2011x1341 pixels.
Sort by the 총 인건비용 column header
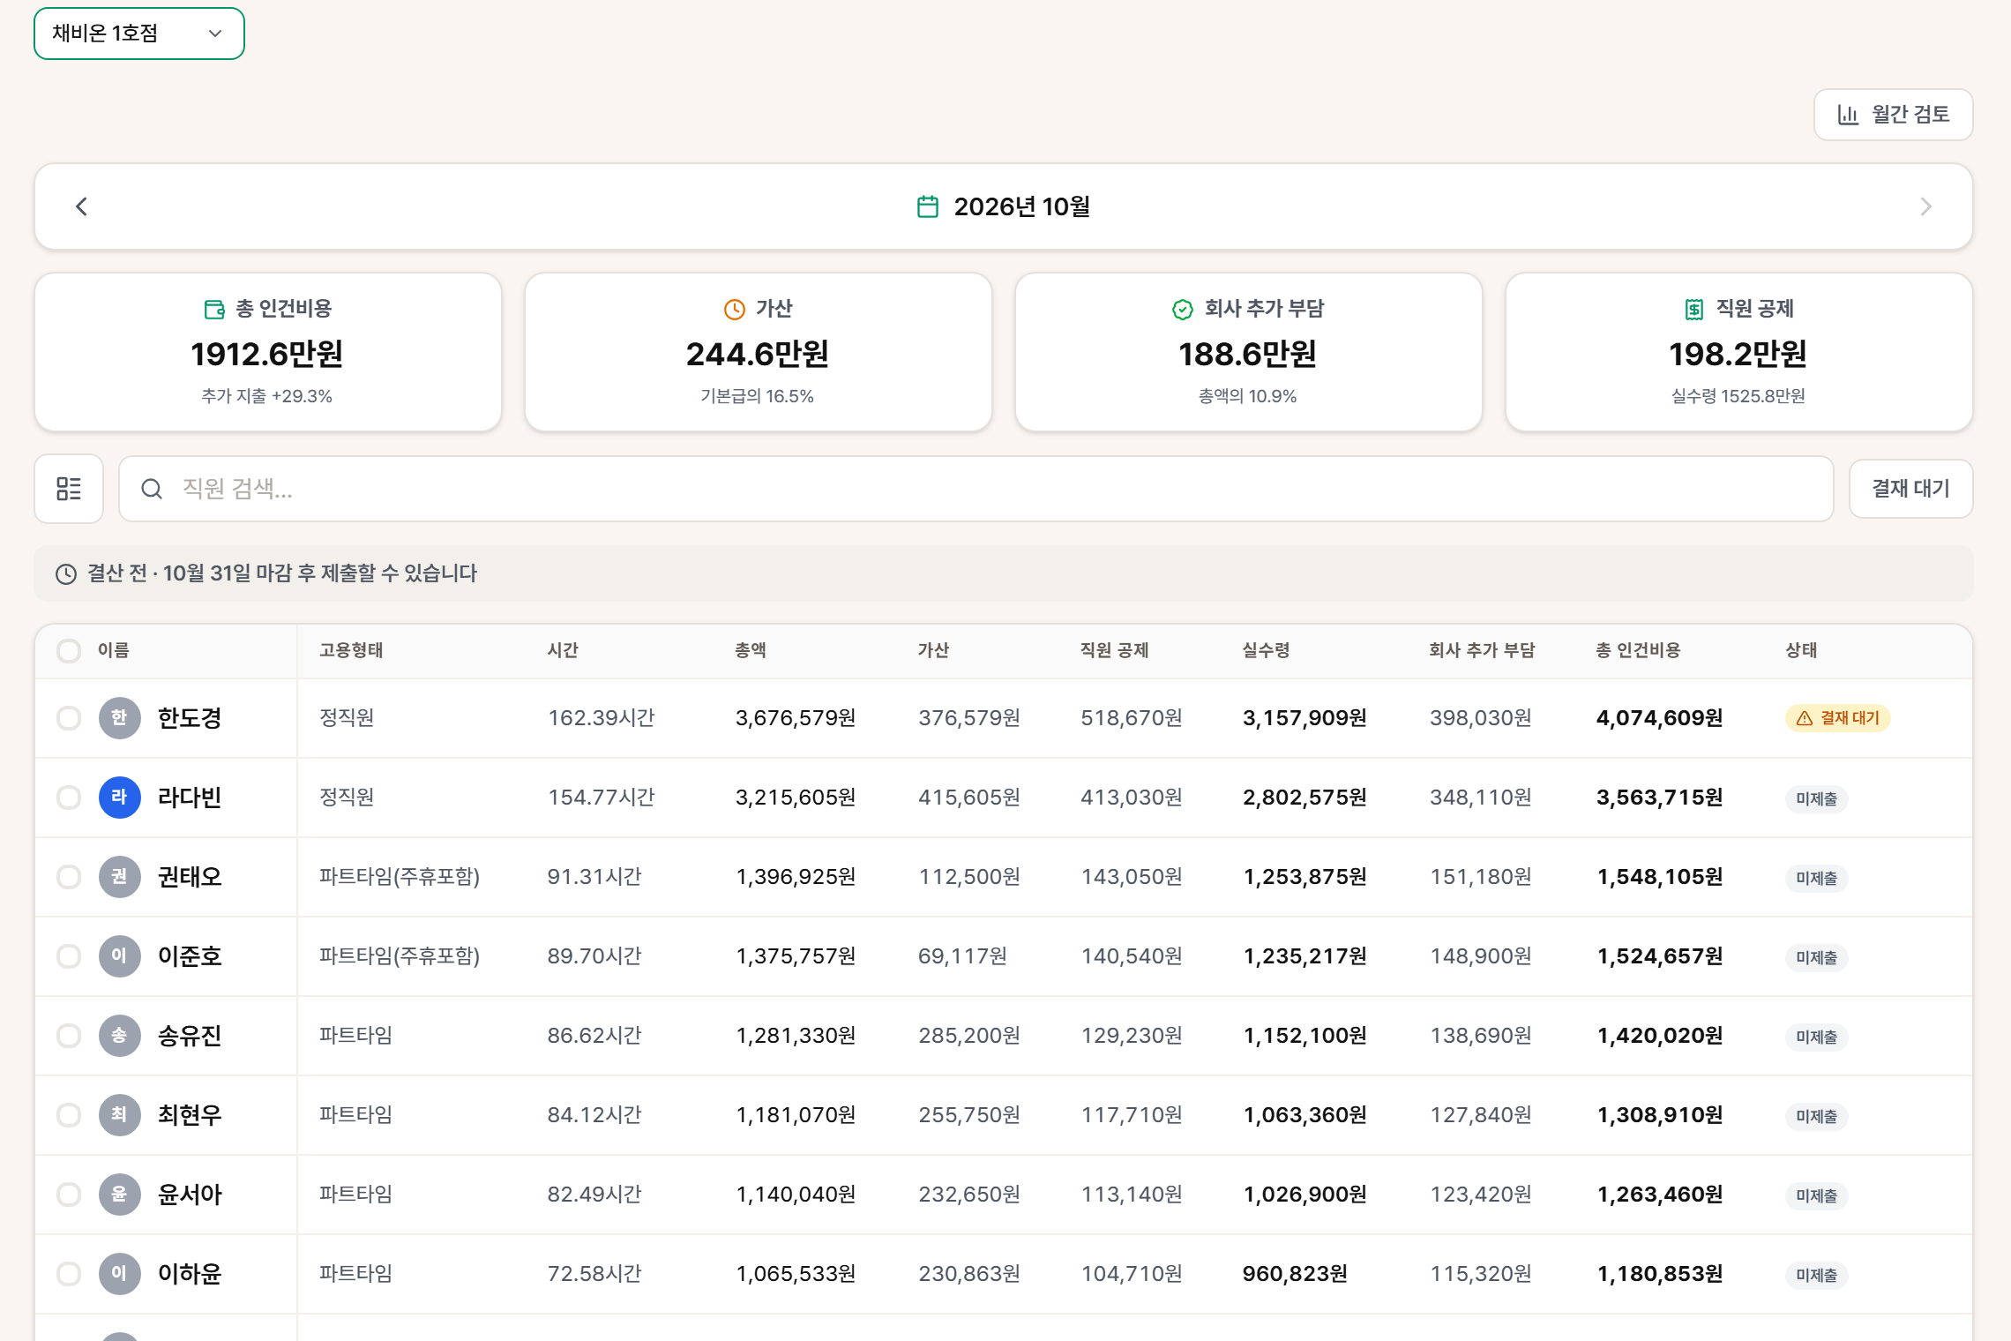point(1638,650)
